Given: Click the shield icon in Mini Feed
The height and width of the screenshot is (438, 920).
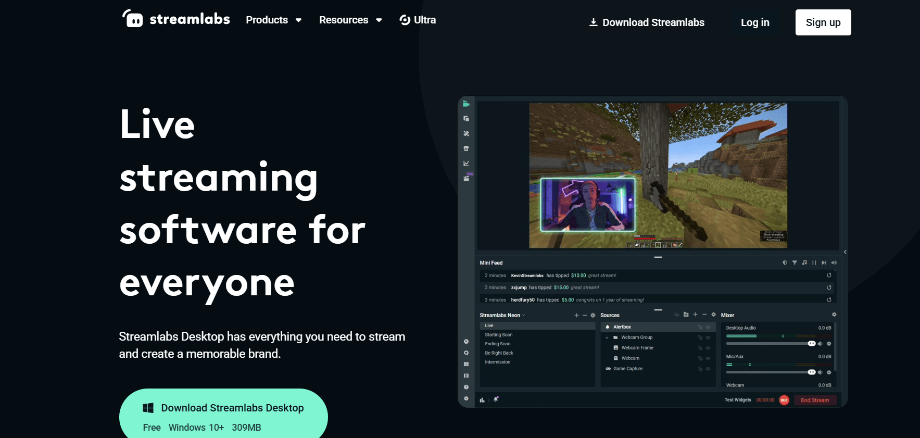Looking at the screenshot, I should click(x=785, y=262).
